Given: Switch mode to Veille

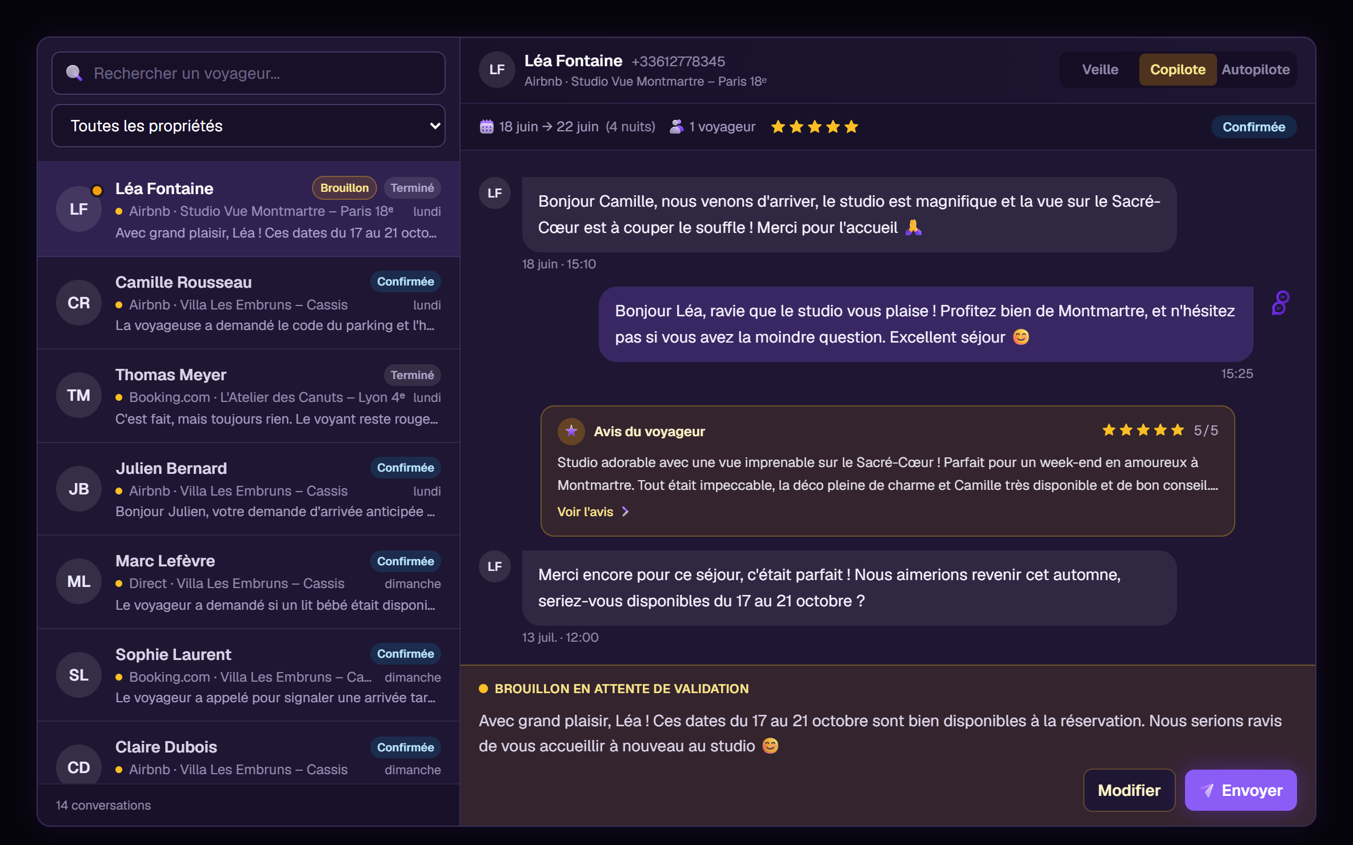Looking at the screenshot, I should [x=1100, y=70].
